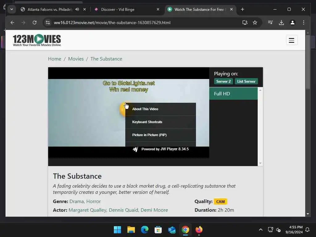Screen dimensions: 316x237
Task: Close the Atlanta Falcons tab
Action: point(85,9)
